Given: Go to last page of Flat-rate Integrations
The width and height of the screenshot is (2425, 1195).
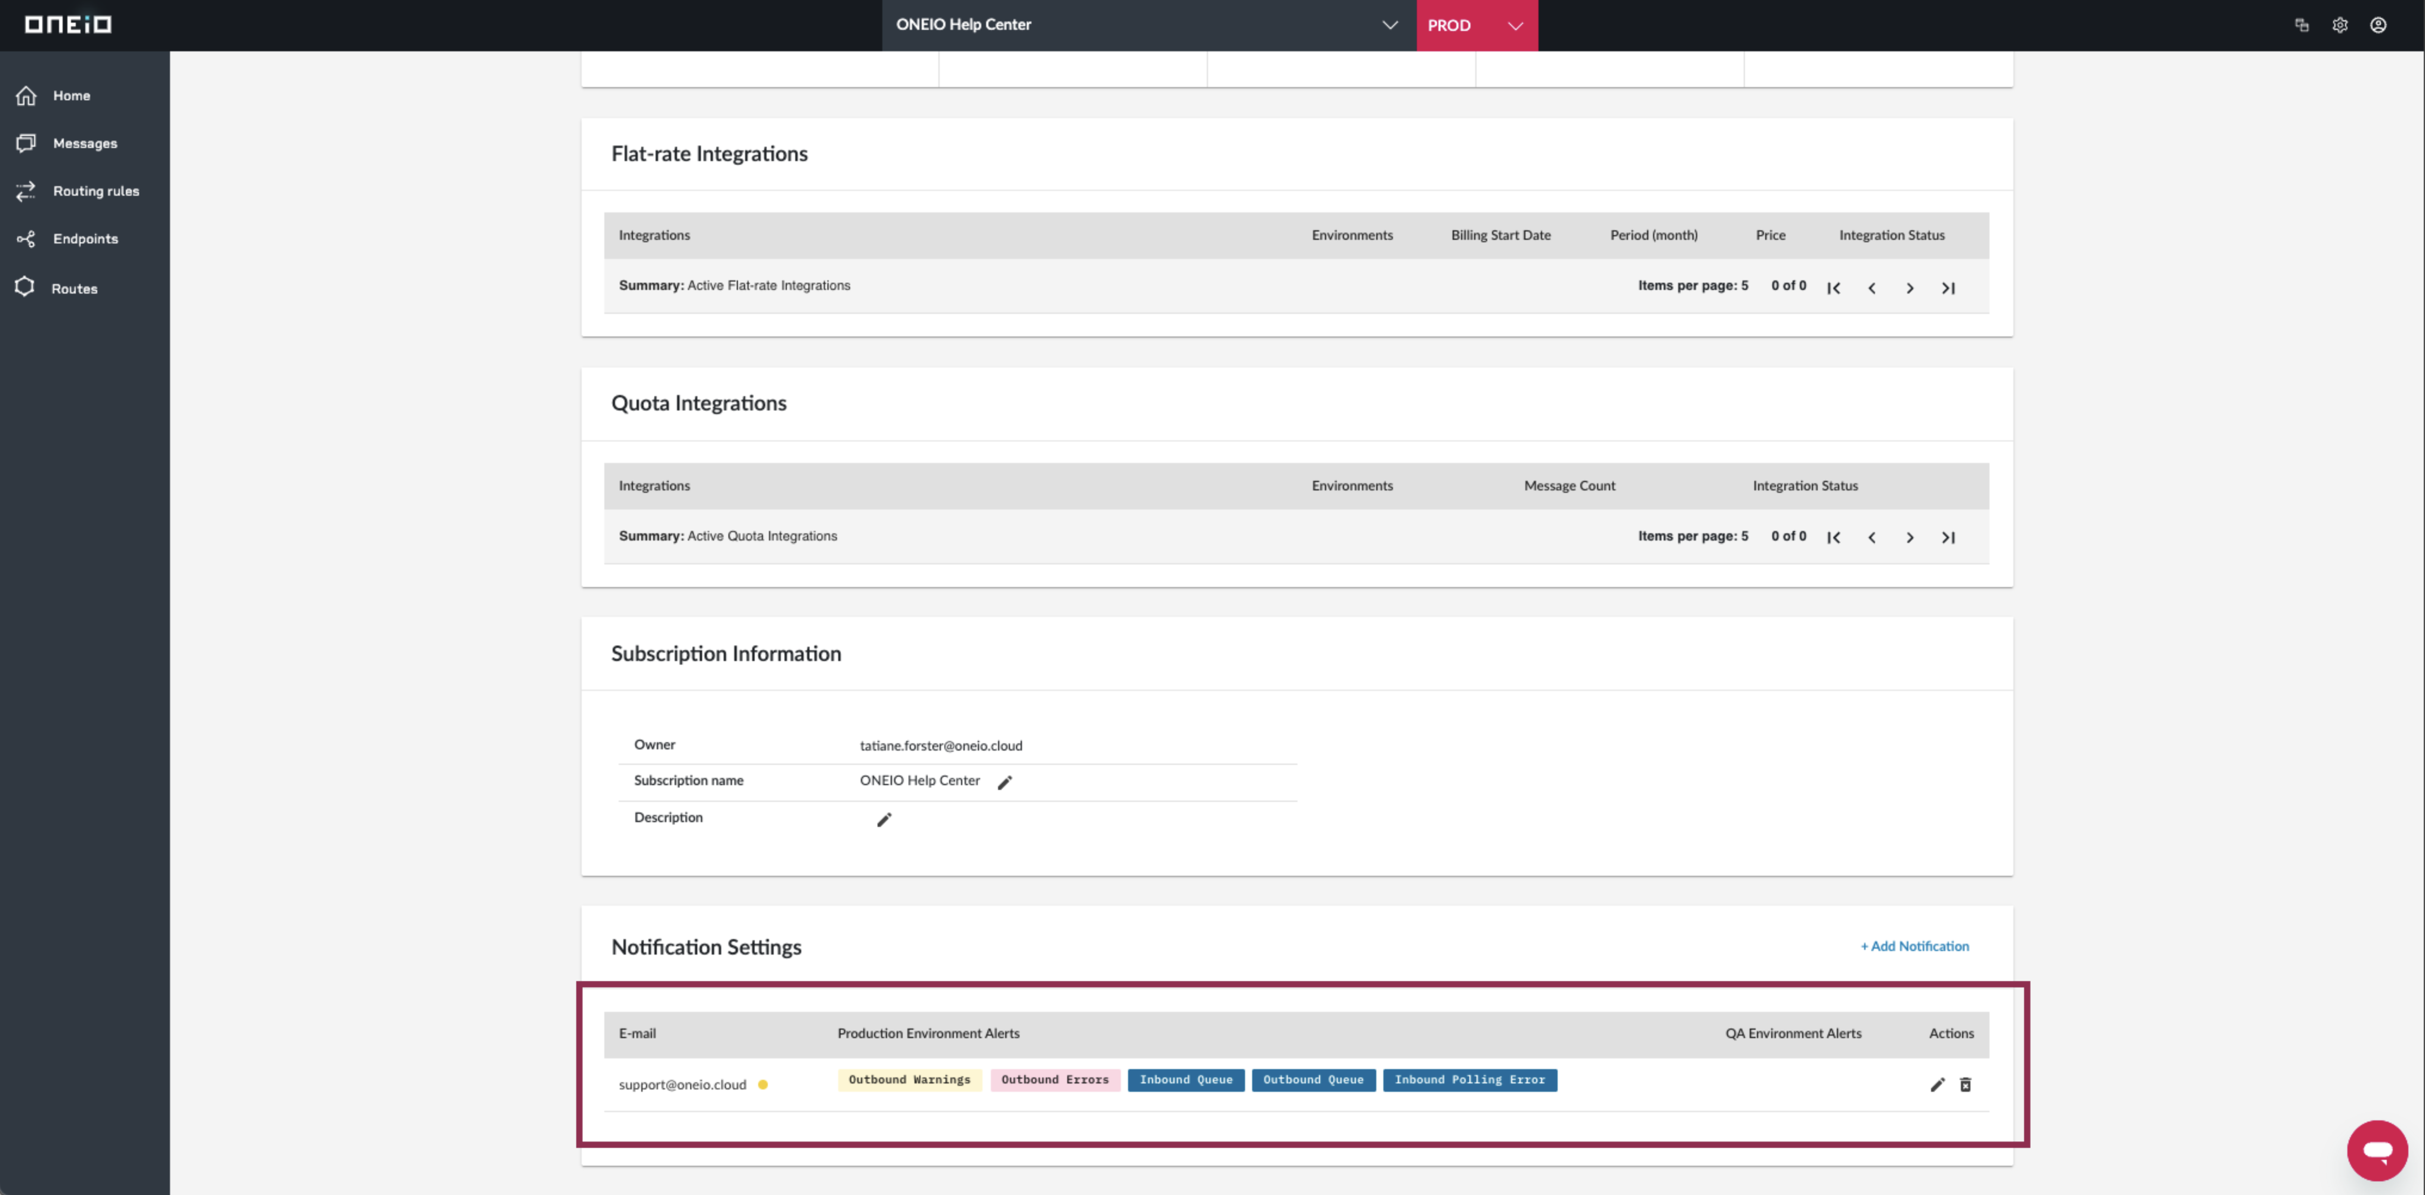Looking at the screenshot, I should [x=1949, y=288].
